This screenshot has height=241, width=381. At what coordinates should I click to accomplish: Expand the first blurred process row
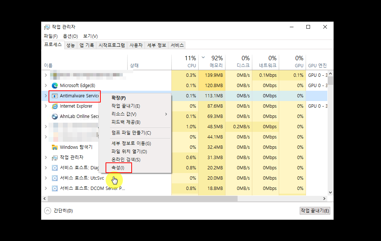coord(46,75)
